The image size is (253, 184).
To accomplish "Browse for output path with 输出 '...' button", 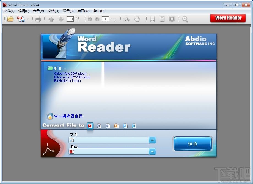I will point(152,151).
